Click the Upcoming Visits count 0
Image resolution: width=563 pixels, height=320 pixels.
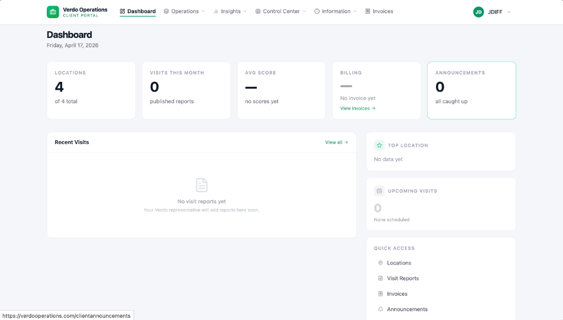(x=378, y=208)
